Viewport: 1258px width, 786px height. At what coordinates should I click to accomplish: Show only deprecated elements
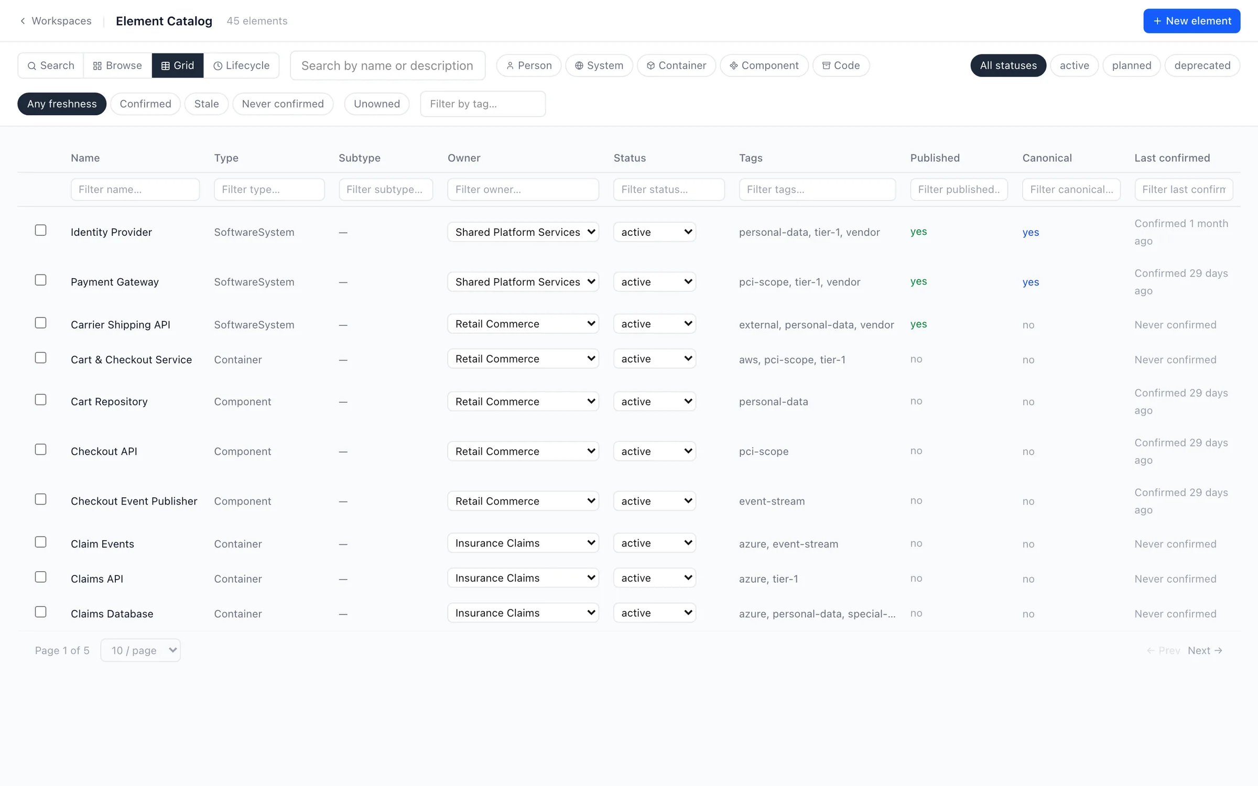coord(1202,65)
